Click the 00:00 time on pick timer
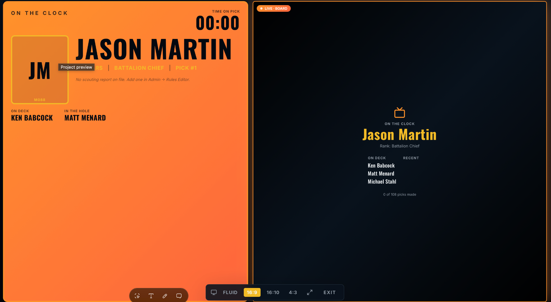 tap(218, 23)
